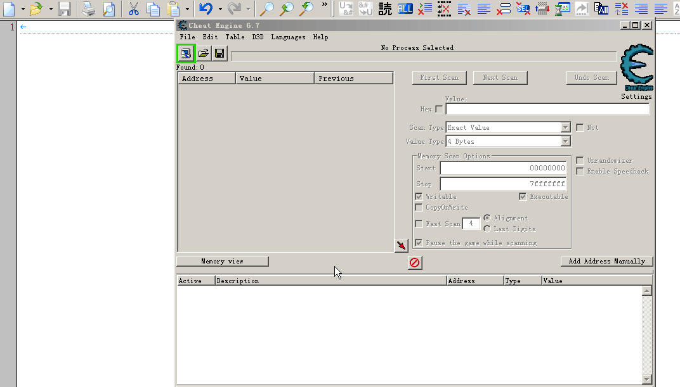The height and width of the screenshot is (387, 680).
Task: Expand the Value Type dropdown
Action: pos(565,141)
